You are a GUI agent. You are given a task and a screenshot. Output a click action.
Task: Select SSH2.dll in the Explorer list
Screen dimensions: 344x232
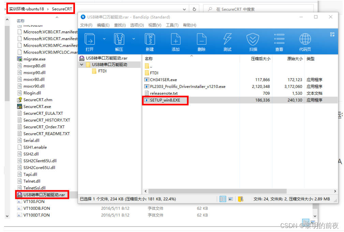pos(28,154)
